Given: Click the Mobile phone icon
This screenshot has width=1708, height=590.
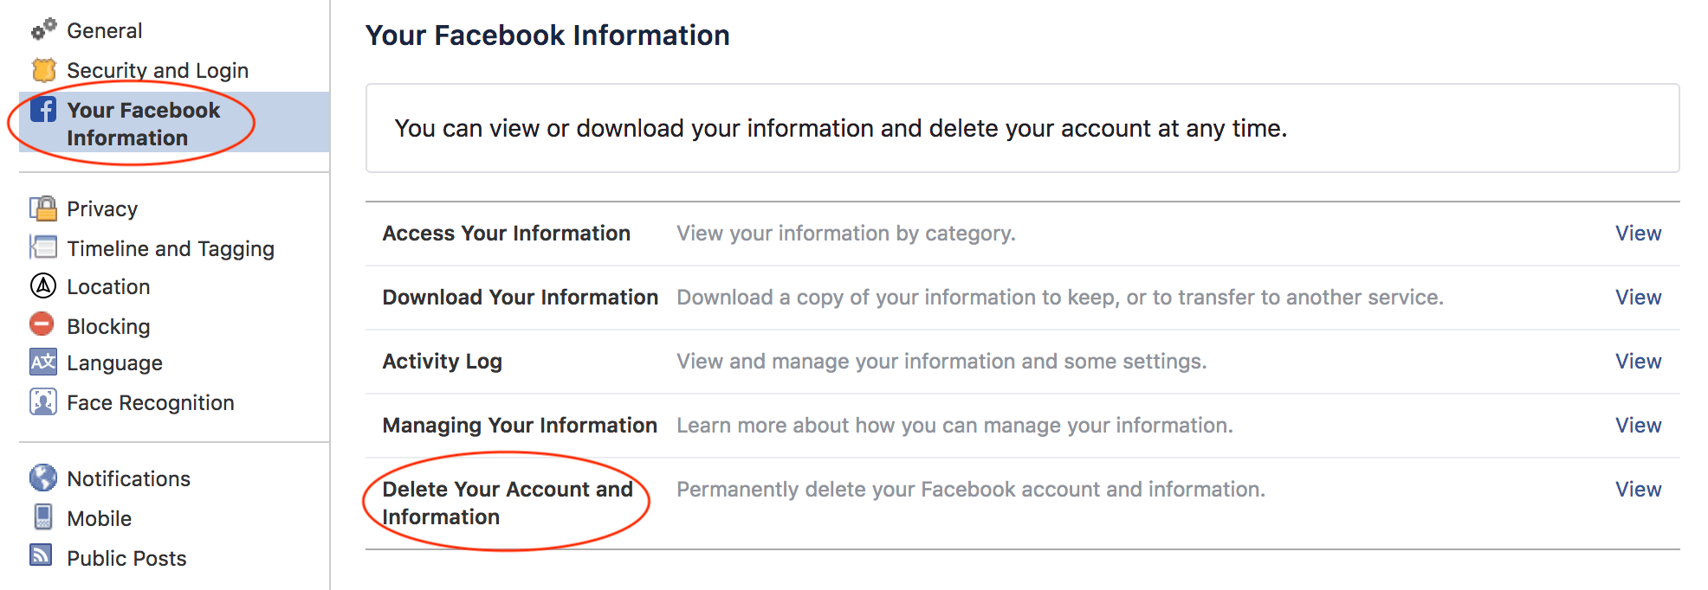Looking at the screenshot, I should point(42,517).
